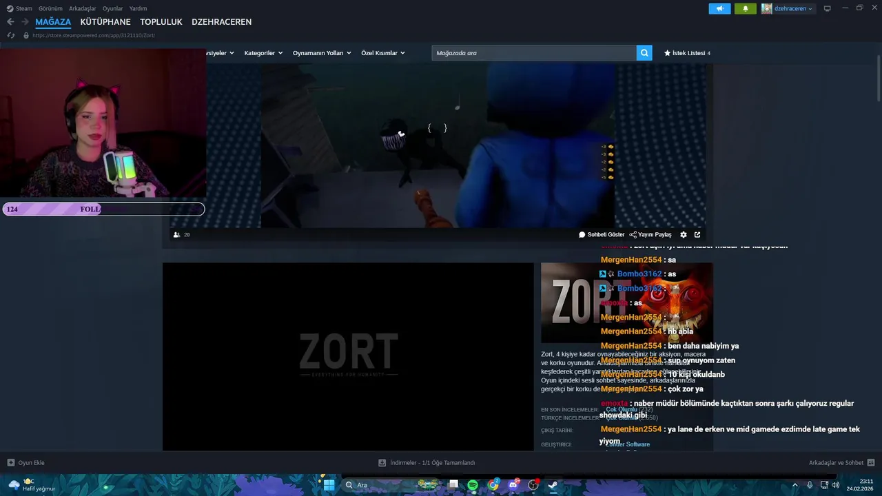Viewport: 882px width, 496px height.
Task: Open İstek Listesi wishlist
Action: pyautogui.click(x=687, y=53)
